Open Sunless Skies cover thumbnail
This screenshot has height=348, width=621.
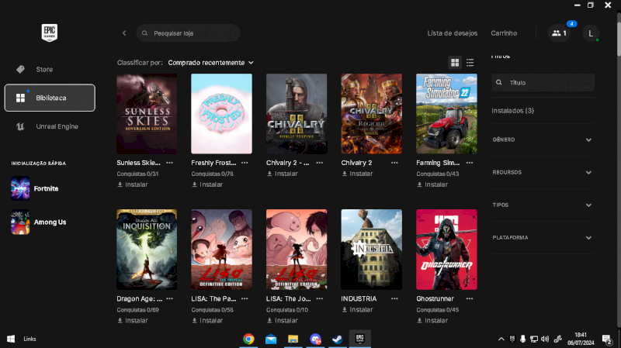[x=147, y=113]
